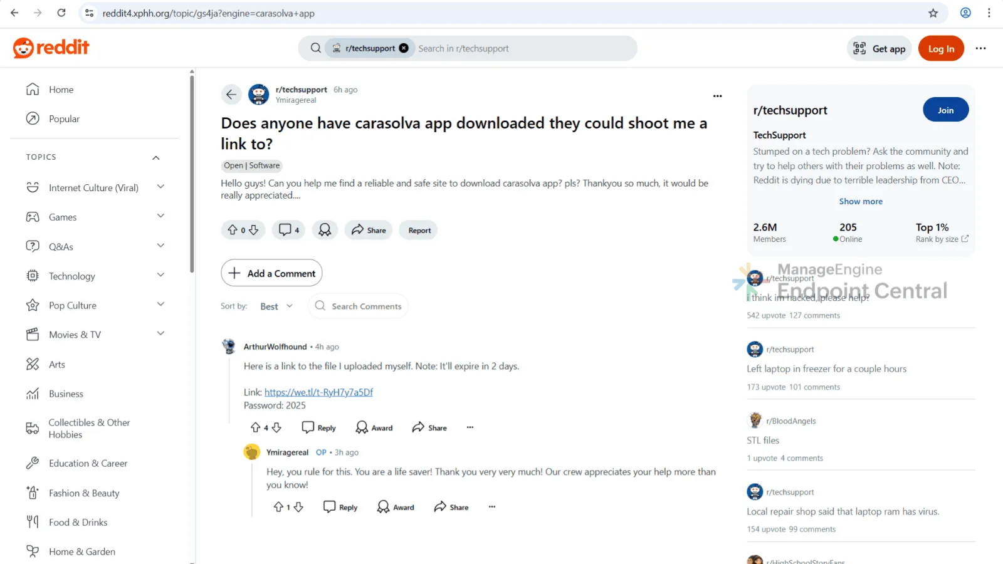Open Rank by size link
This screenshot has height=564, width=1003.
pos(942,239)
